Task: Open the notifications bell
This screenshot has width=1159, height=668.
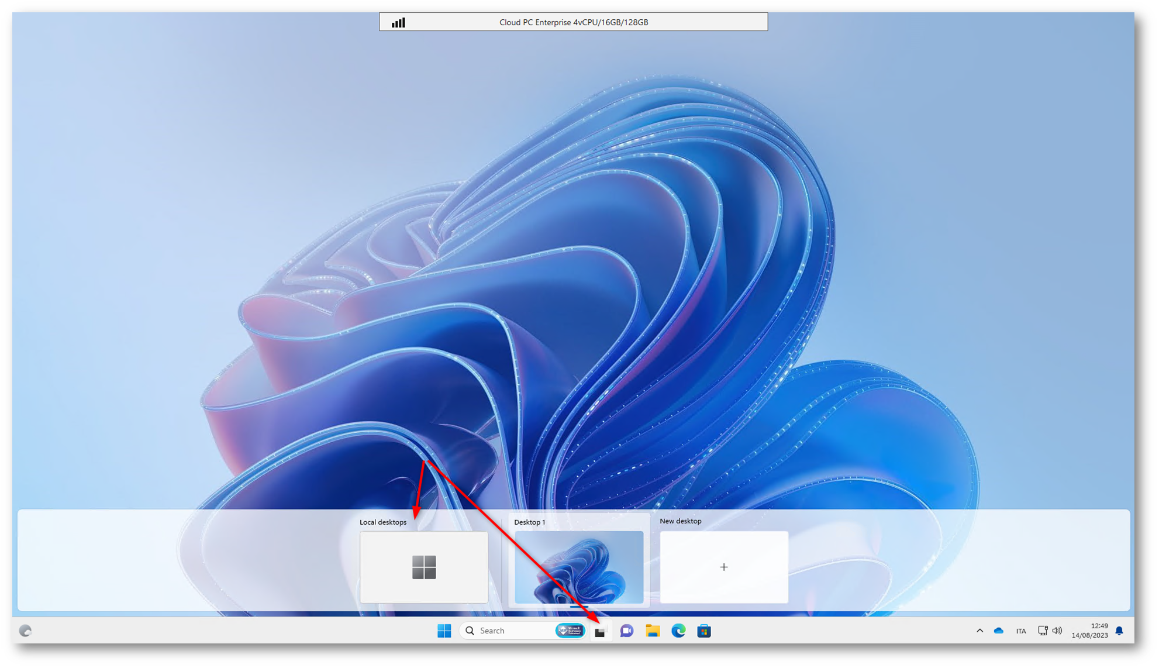Action: tap(1119, 631)
